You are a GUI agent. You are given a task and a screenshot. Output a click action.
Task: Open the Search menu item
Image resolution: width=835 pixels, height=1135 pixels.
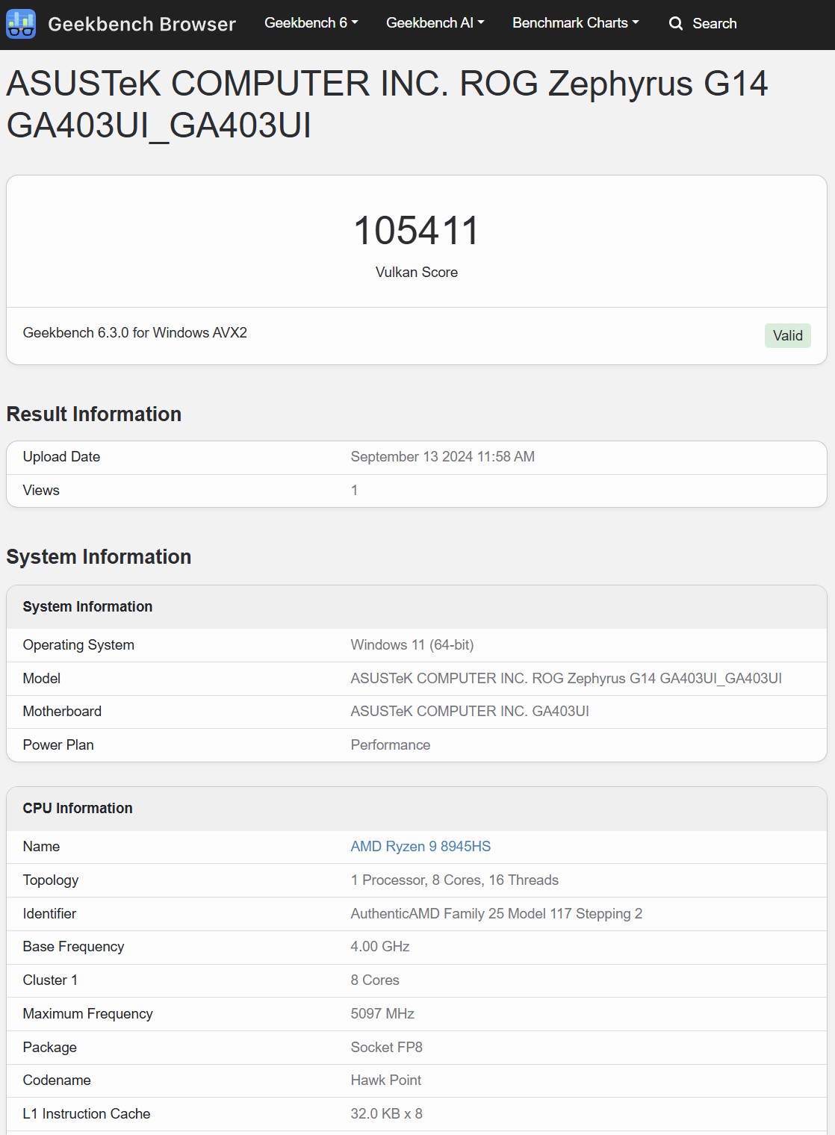click(703, 24)
